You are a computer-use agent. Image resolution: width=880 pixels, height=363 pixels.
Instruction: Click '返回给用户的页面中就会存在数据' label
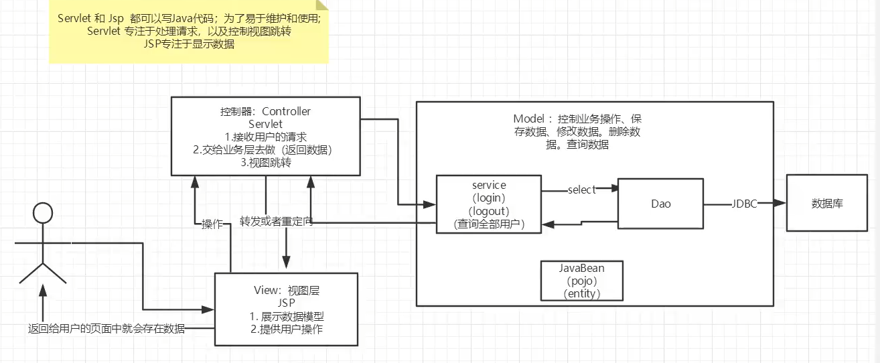[106, 328]
